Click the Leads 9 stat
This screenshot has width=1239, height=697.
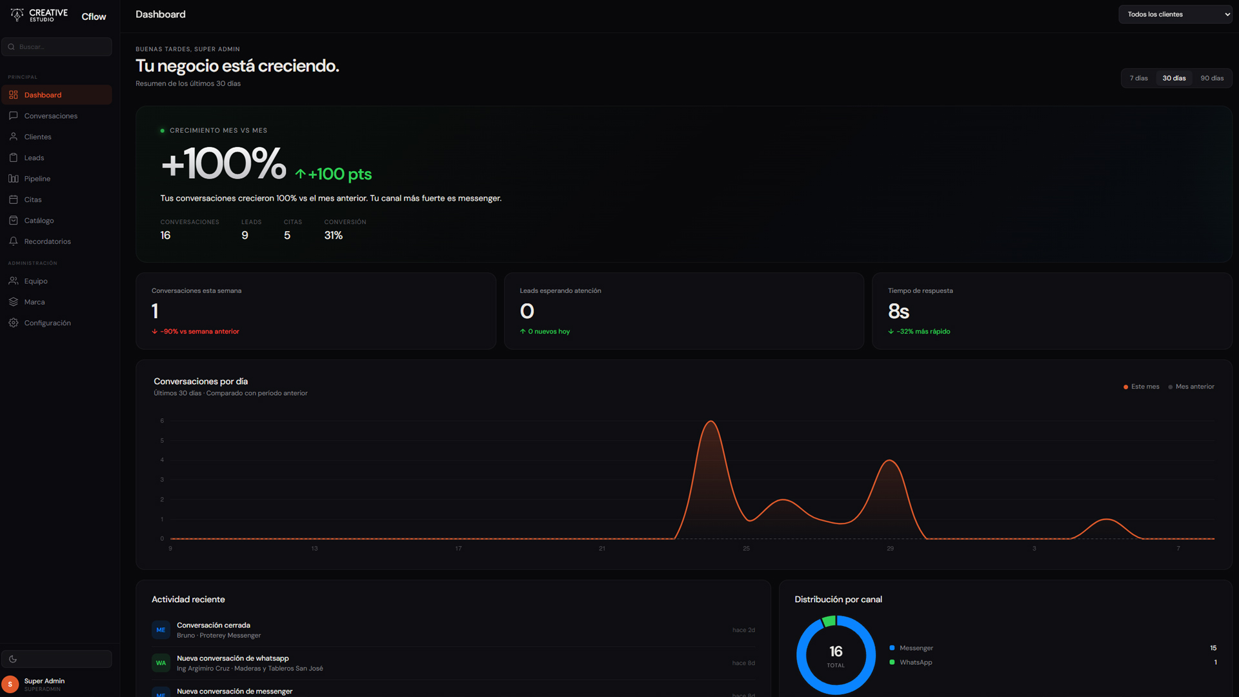click(x=252, y=230)
